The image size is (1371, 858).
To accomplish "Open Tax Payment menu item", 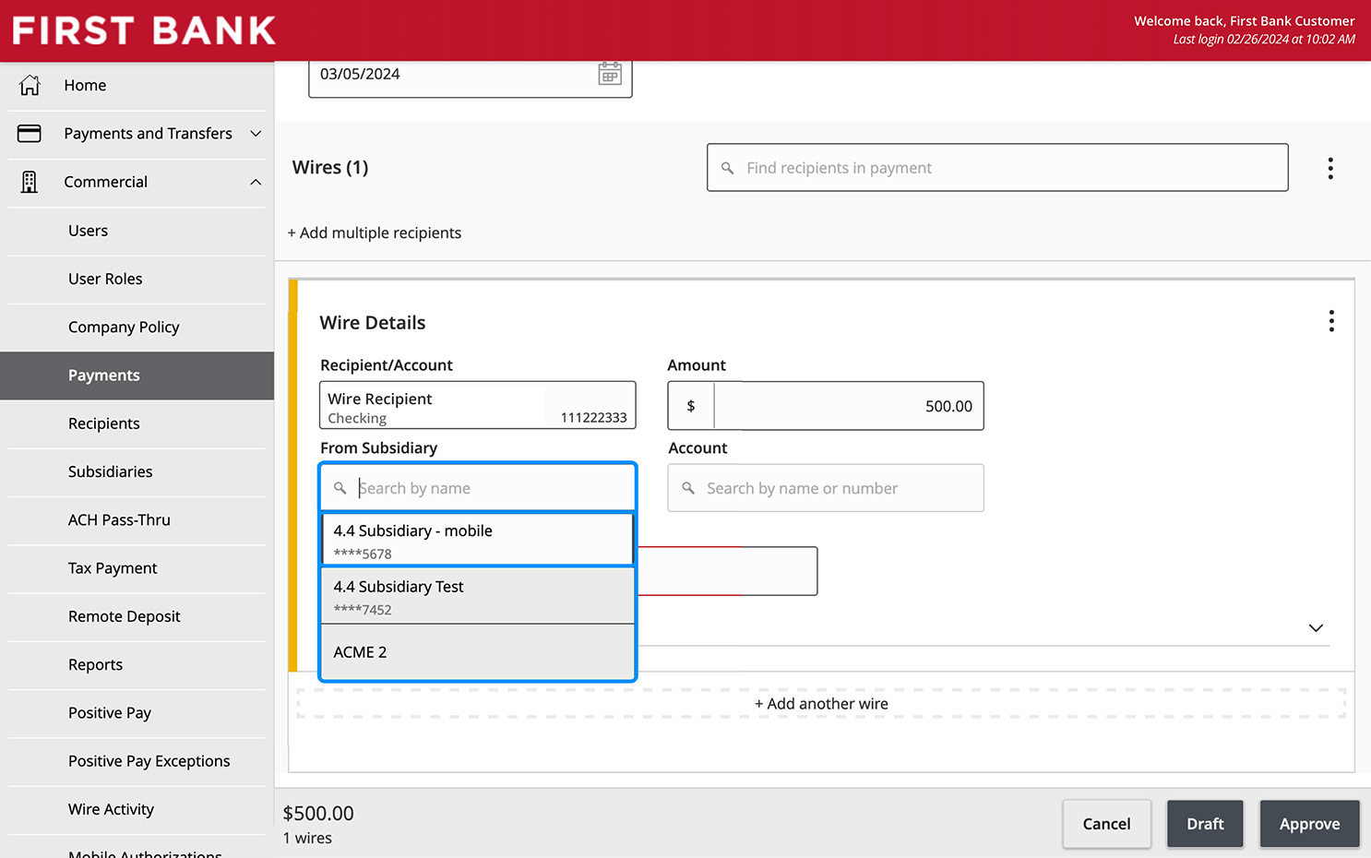I will click(x=137, y=568).
